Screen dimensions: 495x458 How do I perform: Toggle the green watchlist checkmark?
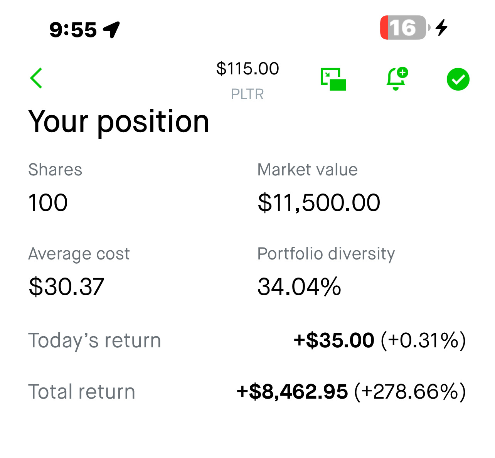tap(458, 79)
